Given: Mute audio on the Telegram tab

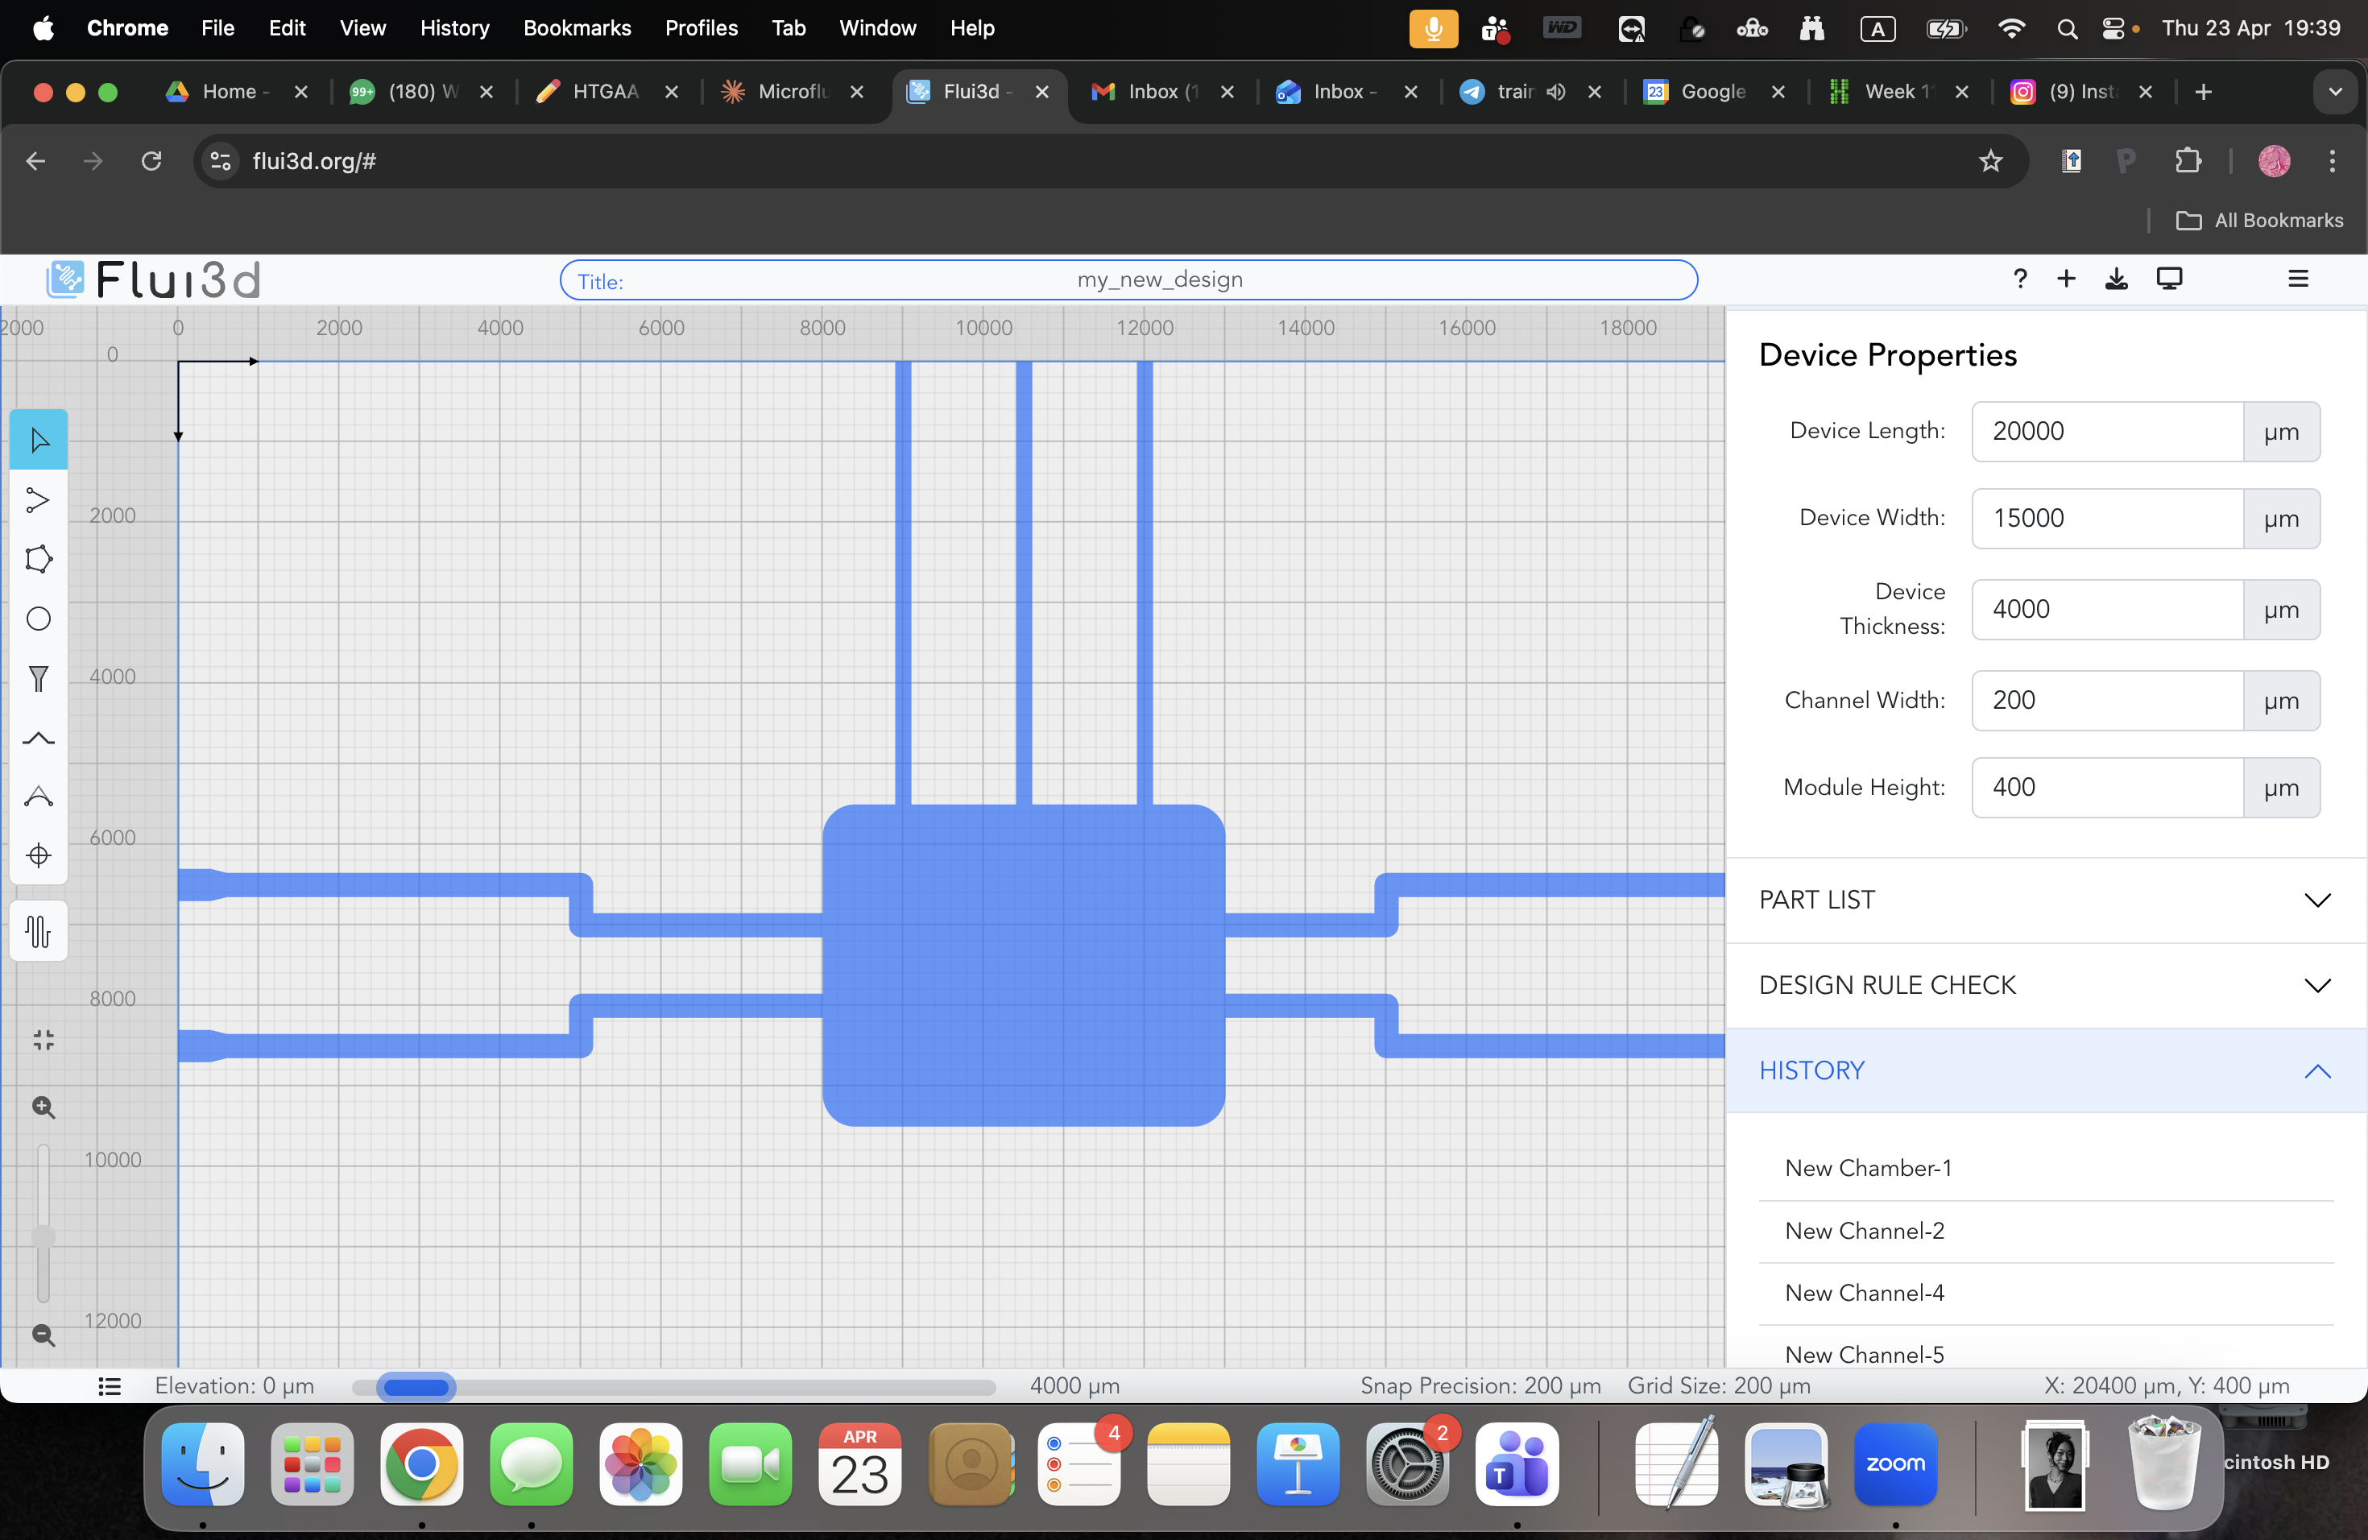Looking at the screenshot, I should [1556, 92].
